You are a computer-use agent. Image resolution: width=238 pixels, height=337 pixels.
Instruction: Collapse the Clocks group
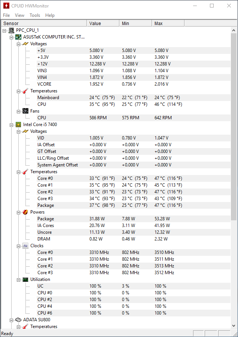coord(18,246)
